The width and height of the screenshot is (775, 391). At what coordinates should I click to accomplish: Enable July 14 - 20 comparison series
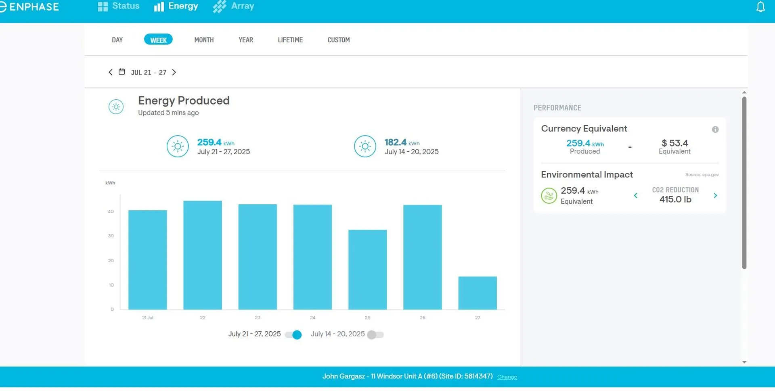click(375, 335)
